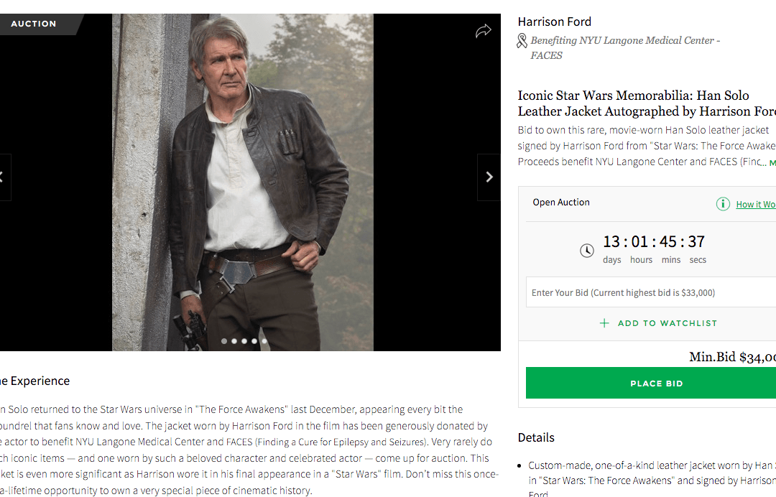Go to the previous photo using left arrow
776x497 pixels.
coord(4,176)
